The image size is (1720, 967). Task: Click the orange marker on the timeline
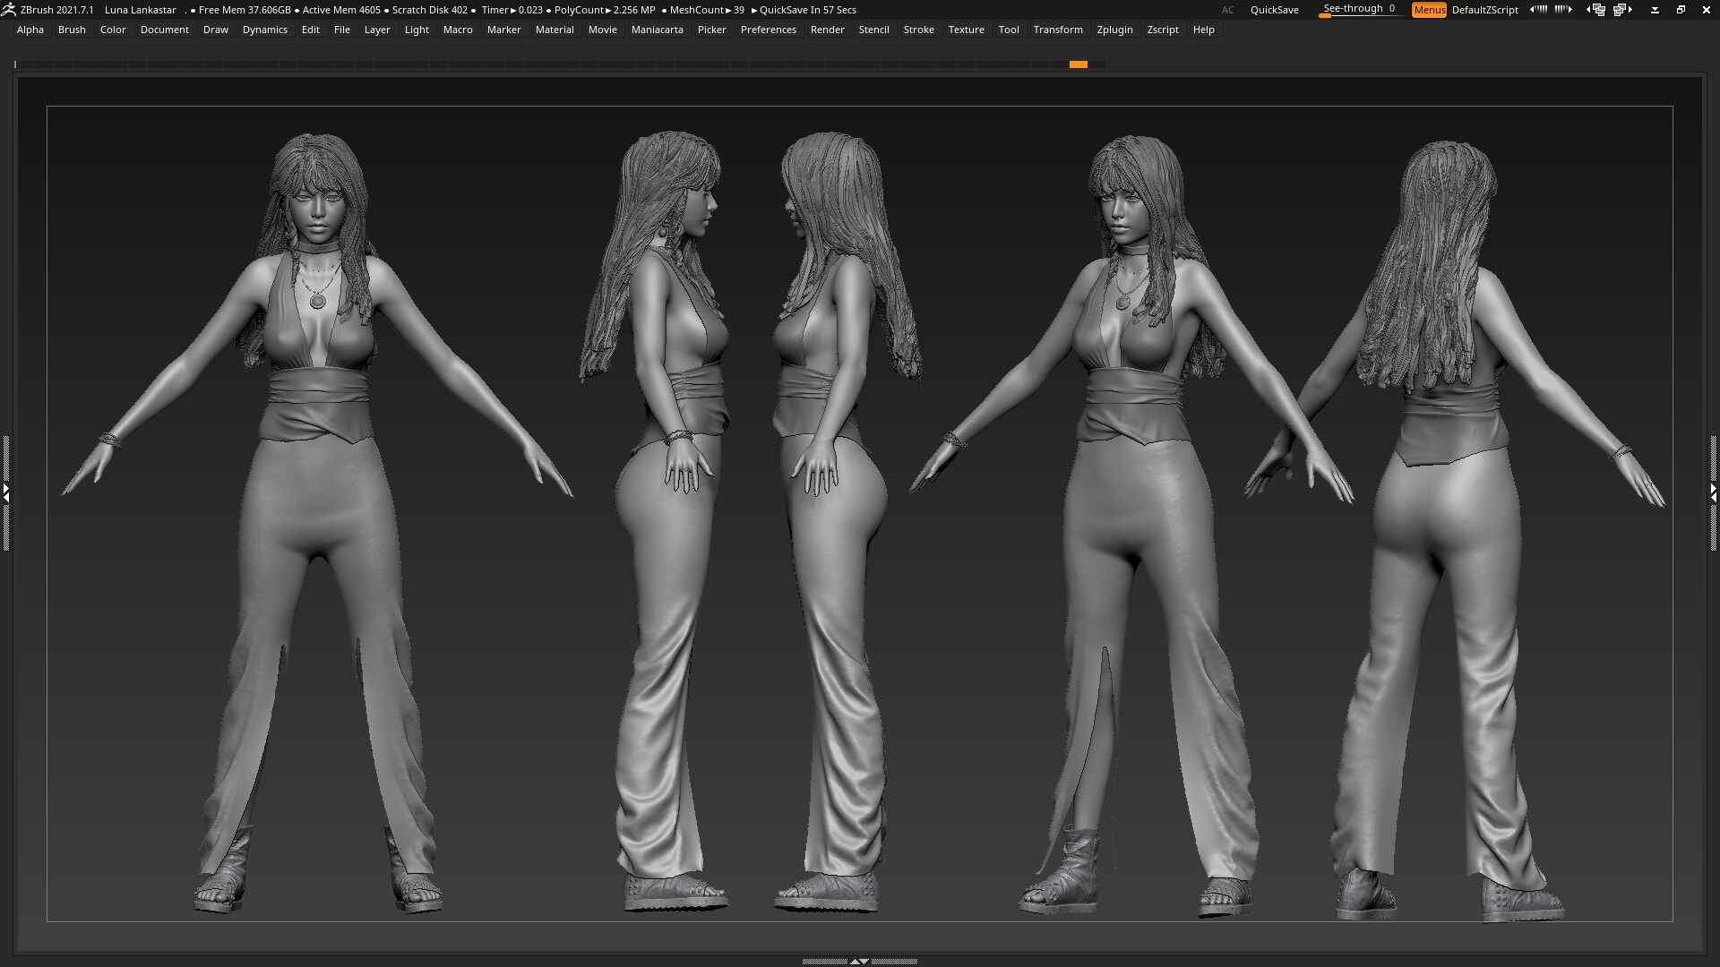(x=1078, y=64)
